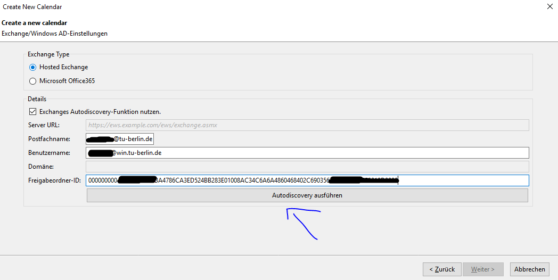558x280 pixels.
Task: Click the Server URL label
Action: [x=44, y=125]
